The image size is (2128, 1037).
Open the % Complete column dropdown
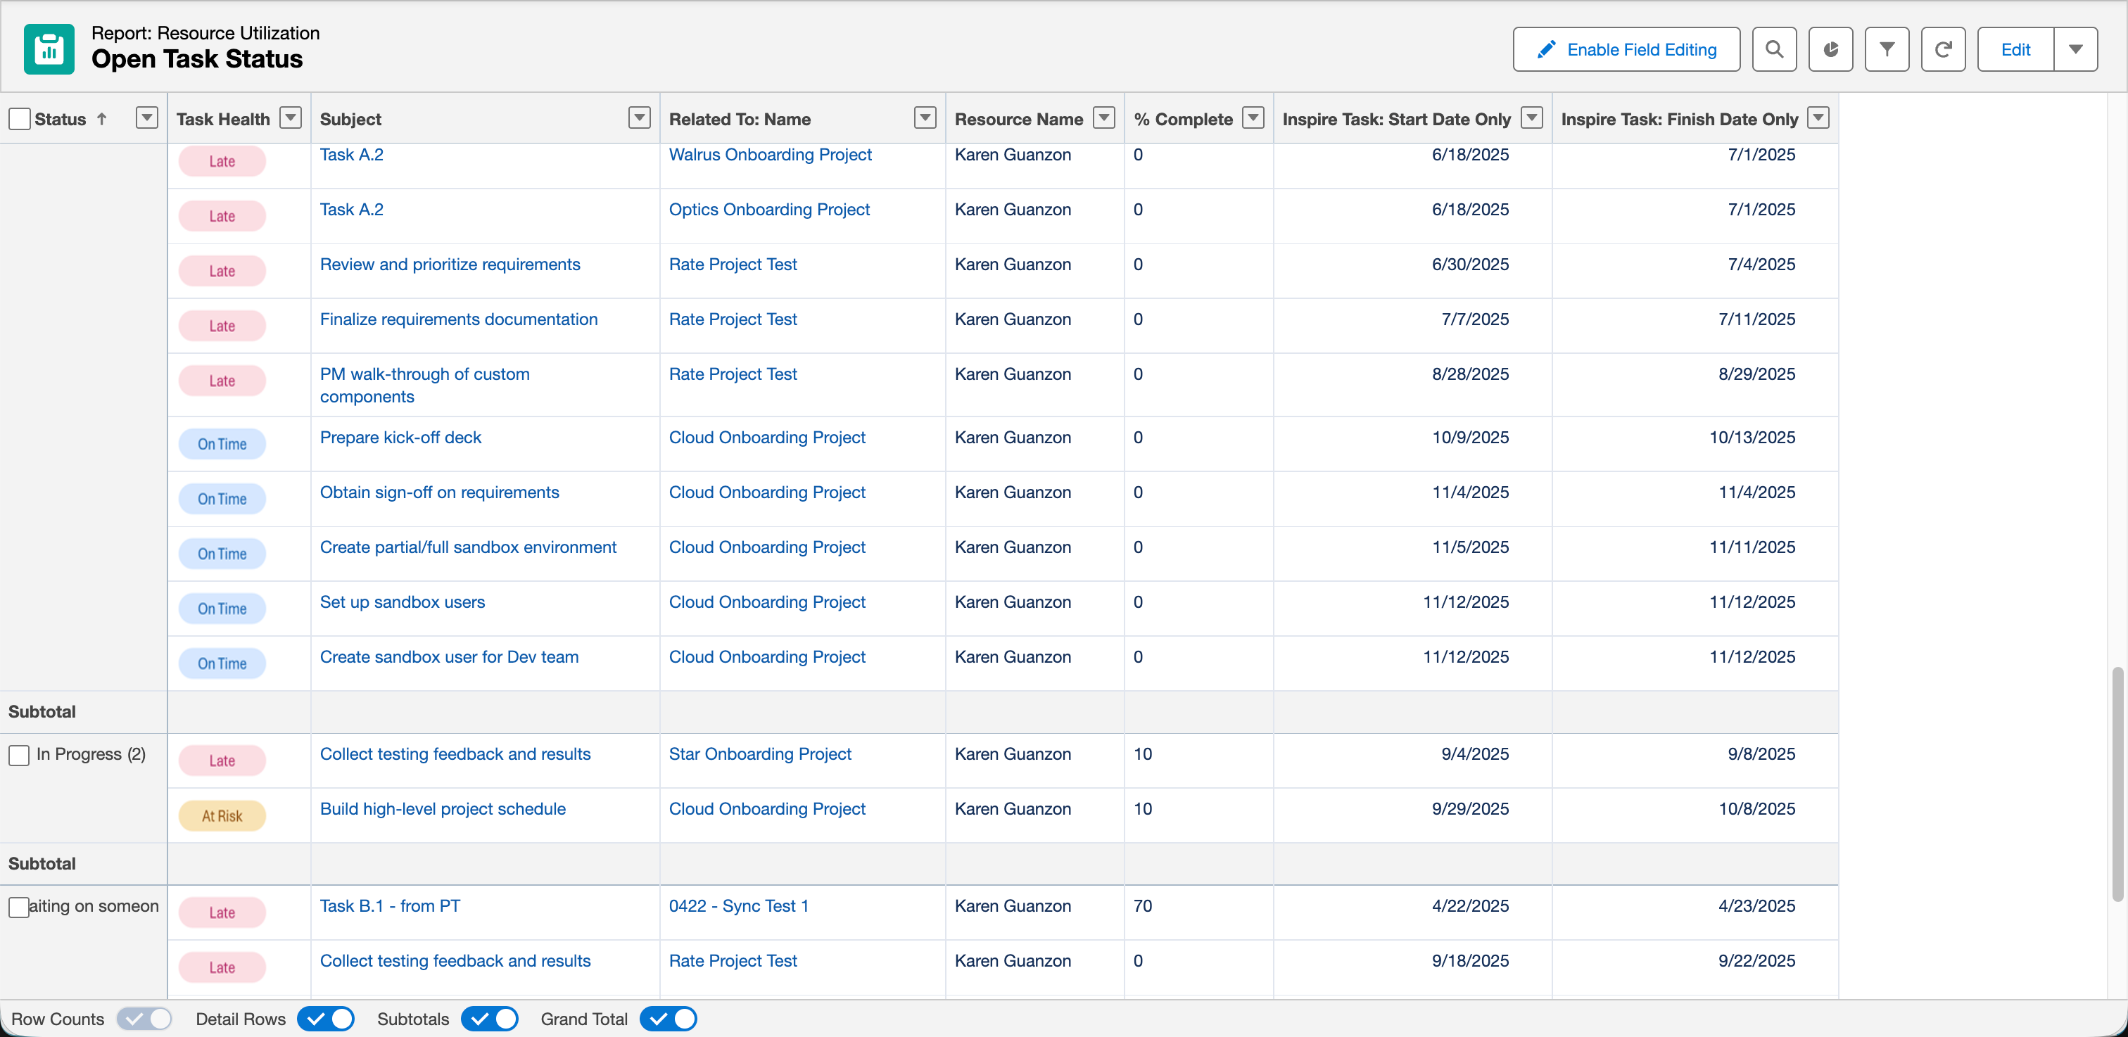click(1253, 118)
